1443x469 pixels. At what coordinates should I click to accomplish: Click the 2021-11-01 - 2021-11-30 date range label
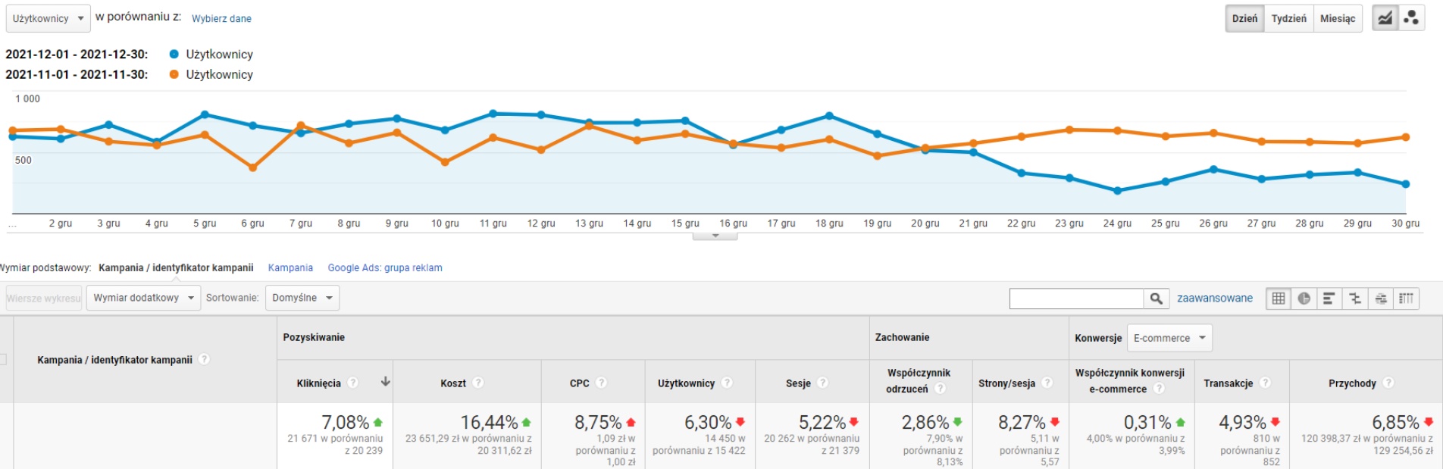77,74
